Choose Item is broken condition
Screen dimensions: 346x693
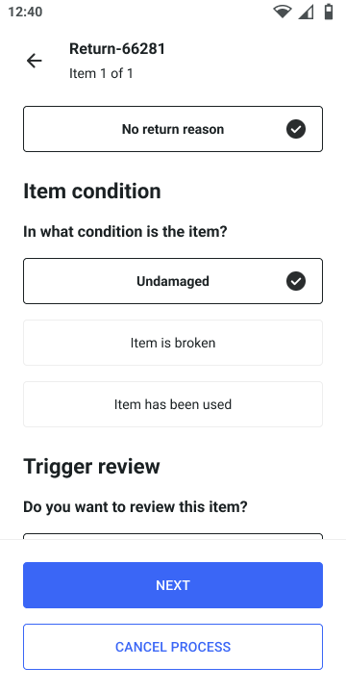[x=173, y=343]
